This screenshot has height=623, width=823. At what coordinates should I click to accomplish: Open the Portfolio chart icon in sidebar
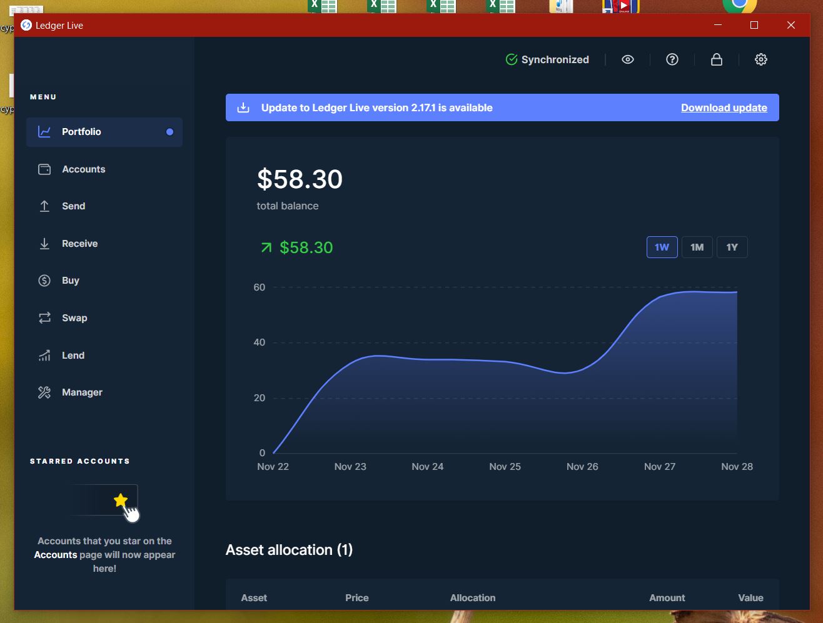pyautogui.click(x=44, y=132)
